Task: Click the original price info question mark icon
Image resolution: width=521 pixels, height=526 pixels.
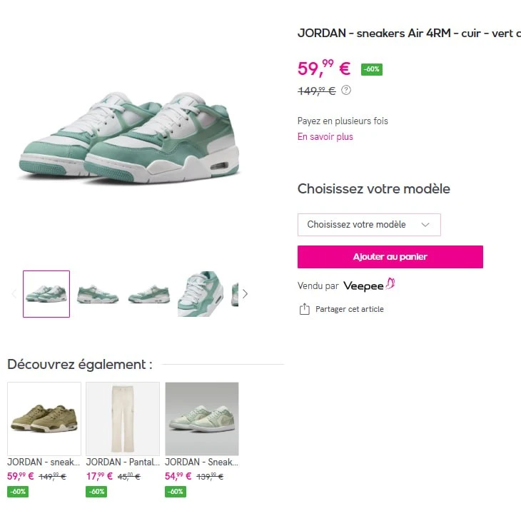Action: (x=346, y=90)
